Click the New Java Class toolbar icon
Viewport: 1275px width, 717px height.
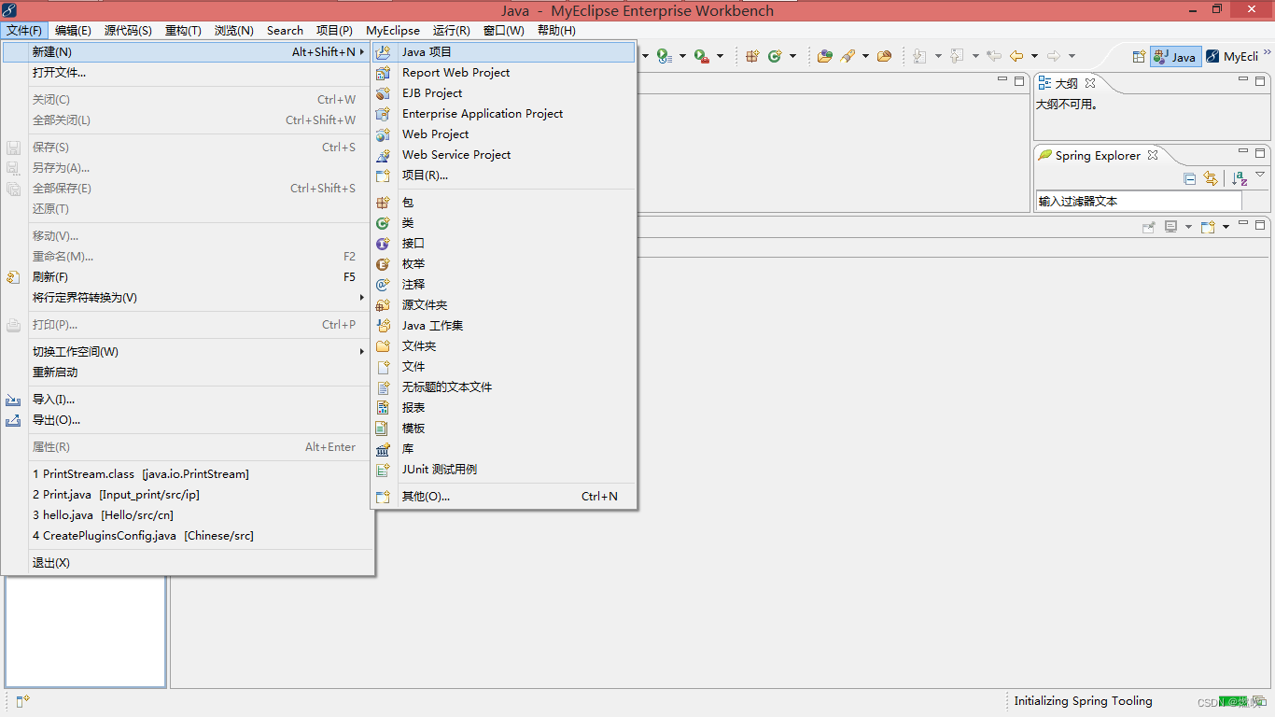[775, 56]
